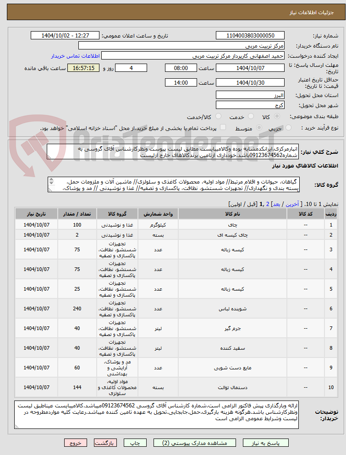Select the دستمال توالت item name

coord(232,387)
